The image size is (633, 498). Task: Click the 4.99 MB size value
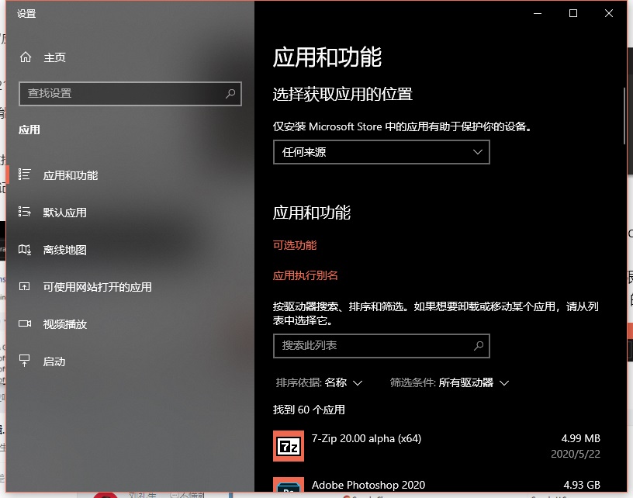click(580, 438)
